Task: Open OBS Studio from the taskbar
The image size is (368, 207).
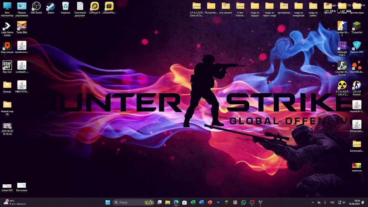Action: (x=252, y=202)
